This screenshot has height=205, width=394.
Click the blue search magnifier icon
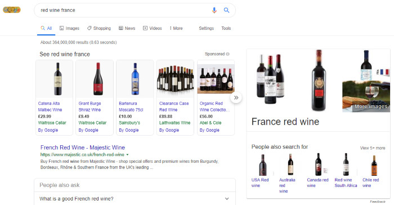click(x=226, y=10)
